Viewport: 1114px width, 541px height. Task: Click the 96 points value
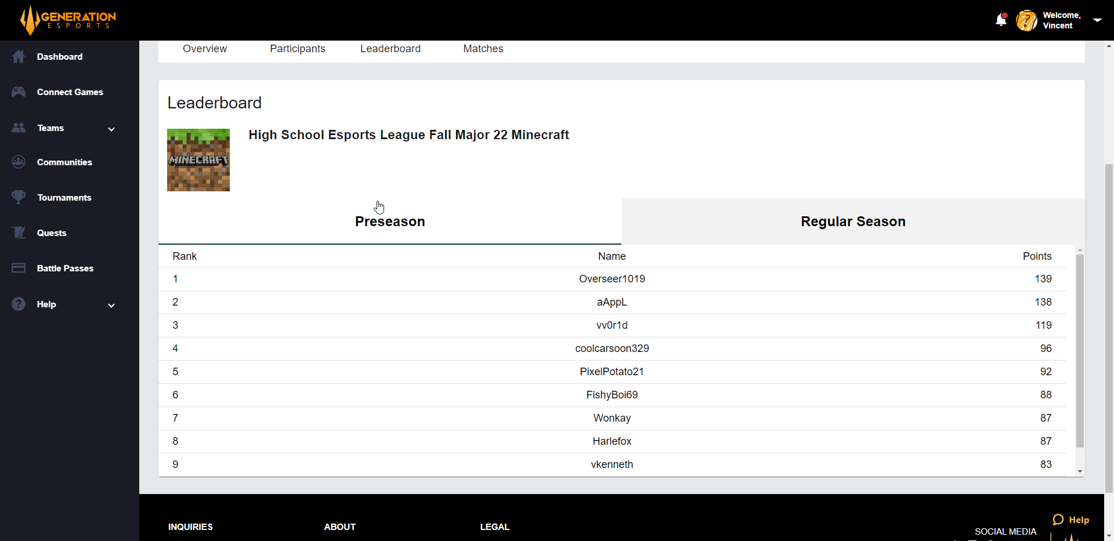1046,348
